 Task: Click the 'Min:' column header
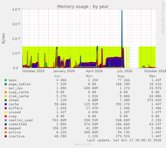[90, 76]
